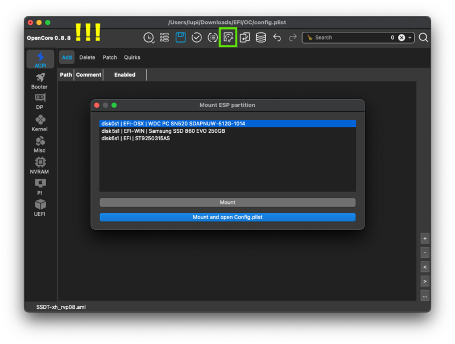Click the < move button
Viewport: 455px width, 344px height.
coord(425,267)
